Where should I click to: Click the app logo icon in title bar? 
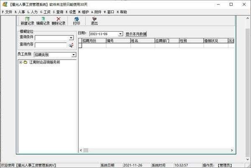point(5,4)
